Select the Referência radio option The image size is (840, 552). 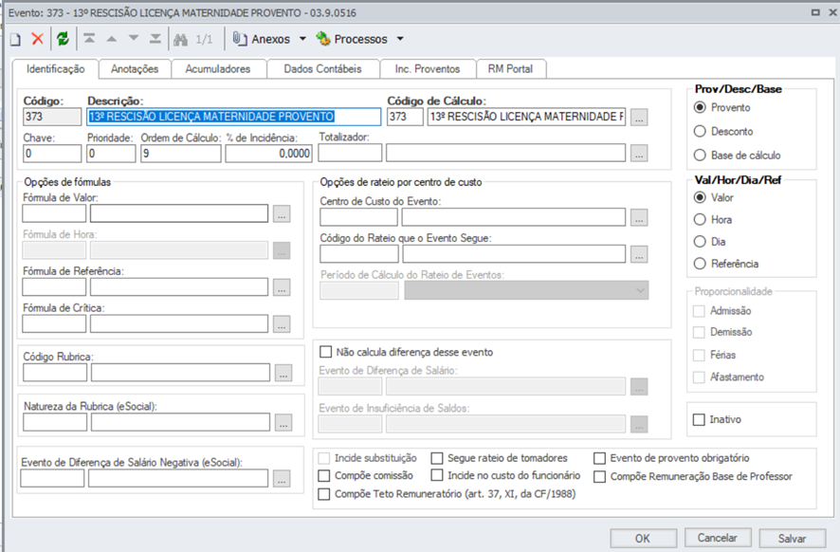[700, 264]
